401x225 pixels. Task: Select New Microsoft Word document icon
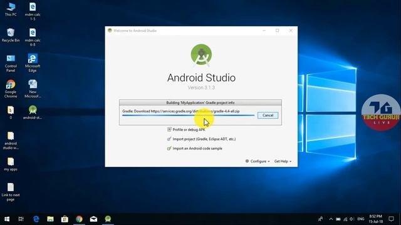33,89
